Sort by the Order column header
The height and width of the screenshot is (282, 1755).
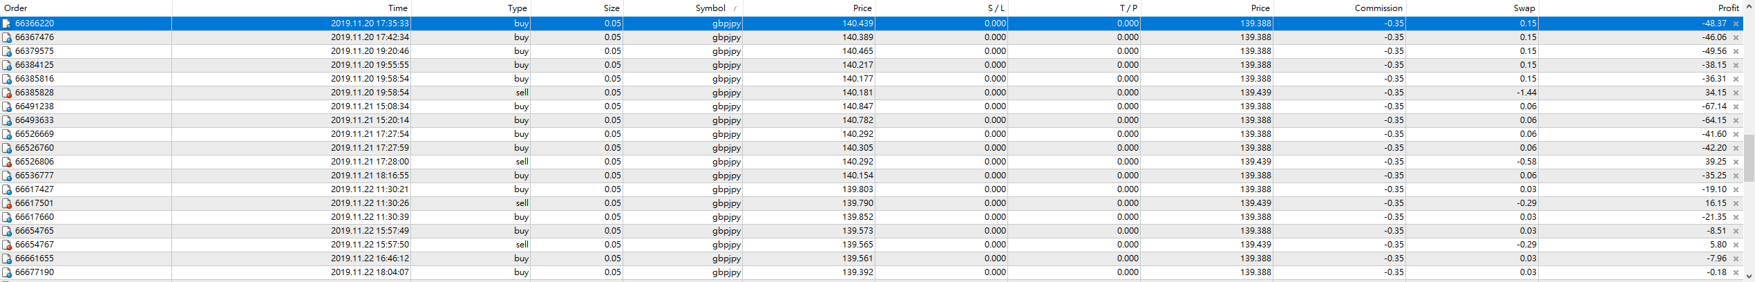tap(16, 8)
